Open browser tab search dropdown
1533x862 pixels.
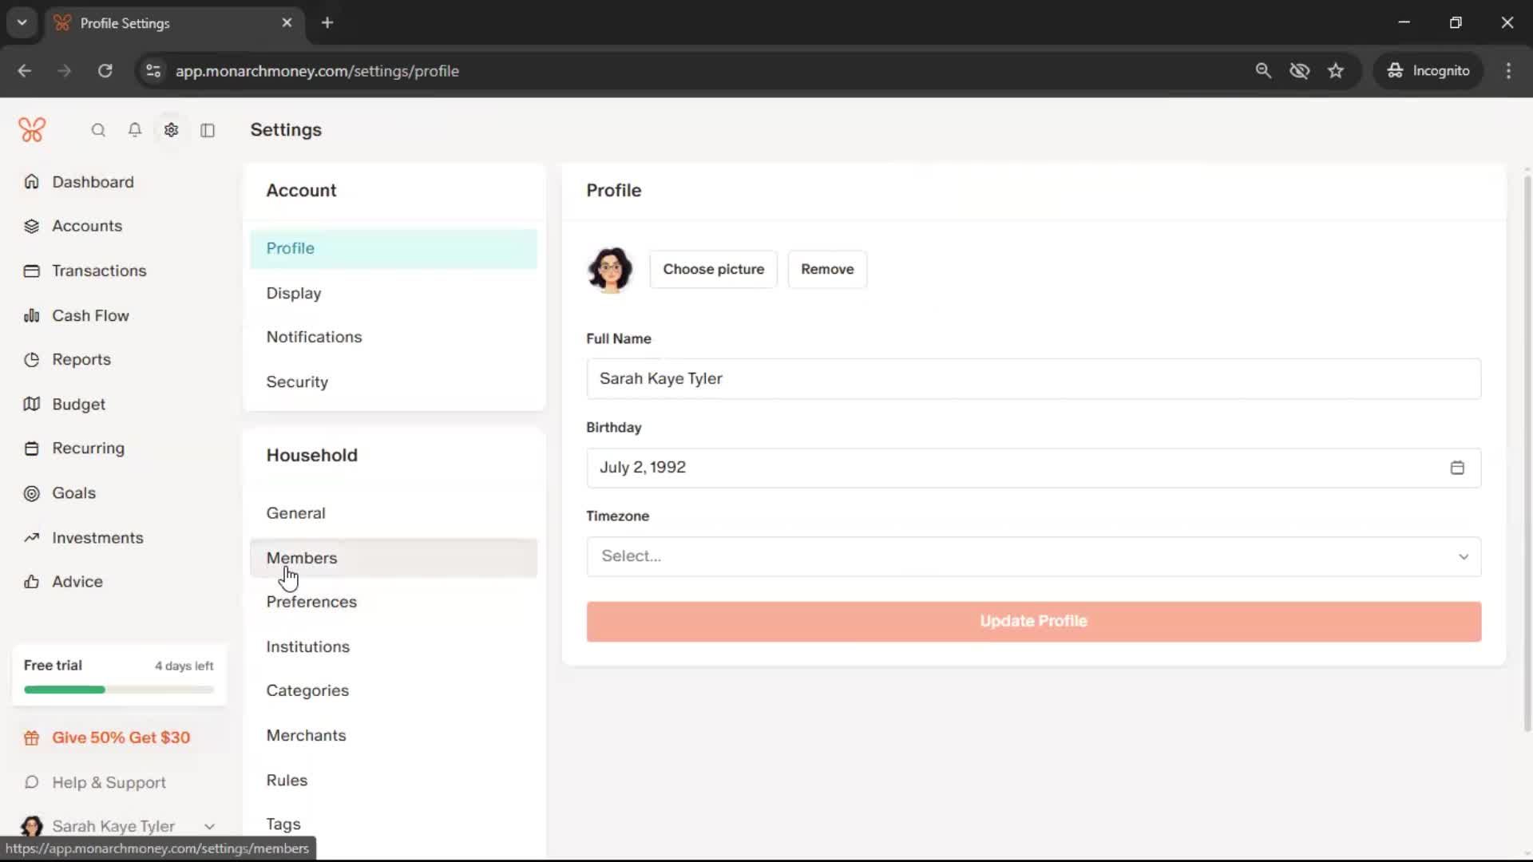[22, 22]
